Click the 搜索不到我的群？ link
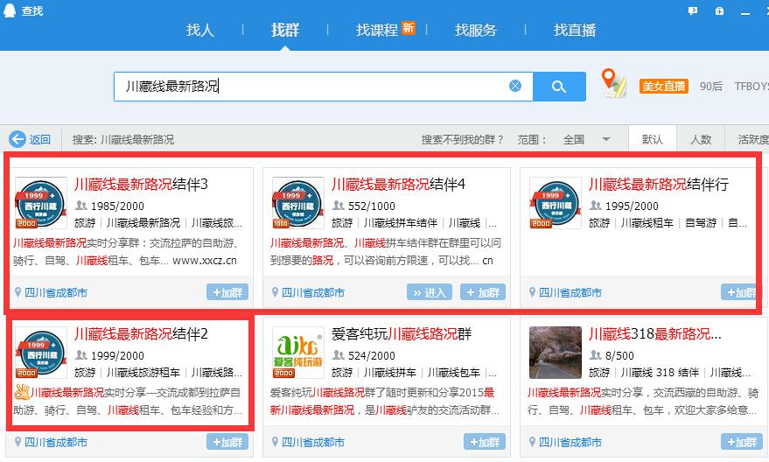This screenshot has width=769, height=462. click(x=463, y=139)
